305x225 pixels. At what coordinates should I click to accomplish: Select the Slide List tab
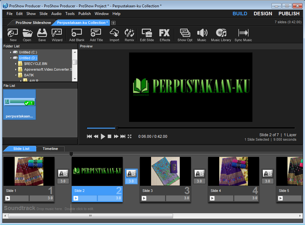[21, 149]
